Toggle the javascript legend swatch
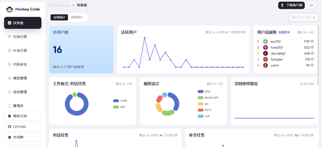This screenshot has width=322, height=147. 201,97
